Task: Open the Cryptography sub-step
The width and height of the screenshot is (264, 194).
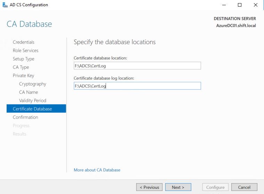Action: pyautogui.click(x=33, y=84)
